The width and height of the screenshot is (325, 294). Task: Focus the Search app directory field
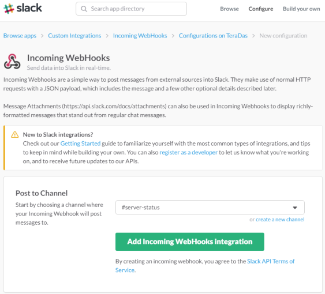[x=131, y=9]
